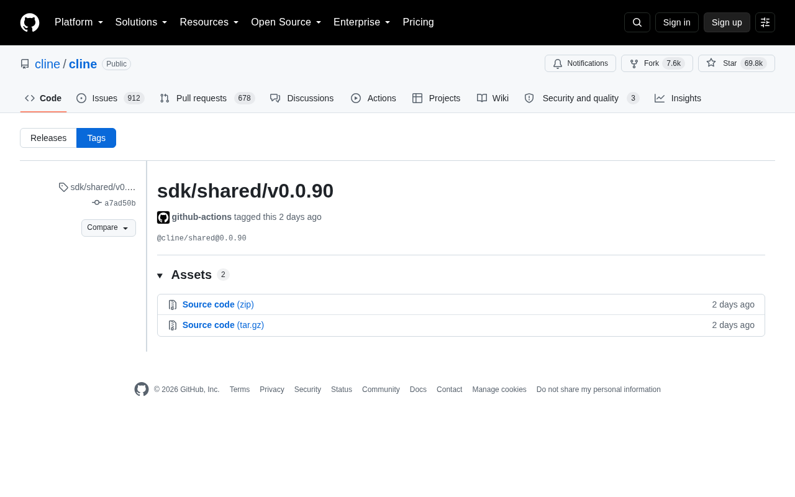The width and height of the screenshot is (795, 497).
Task: Open the sdk/shared/v0.0.90 heading link
Action: coord(245,191)
